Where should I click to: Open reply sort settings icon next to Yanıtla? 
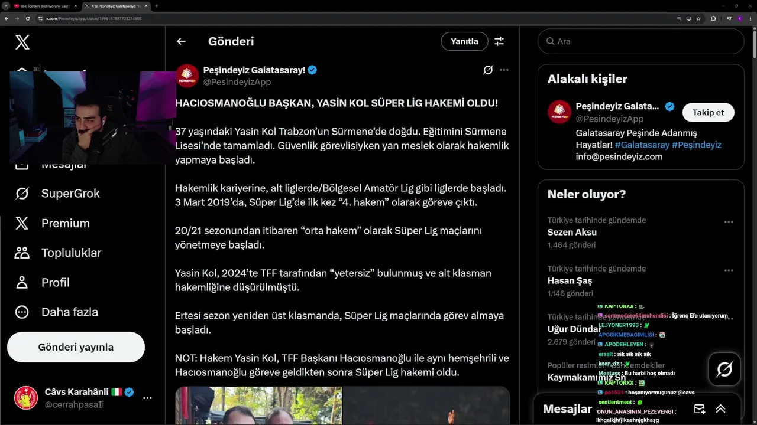(x=499, y=41)
